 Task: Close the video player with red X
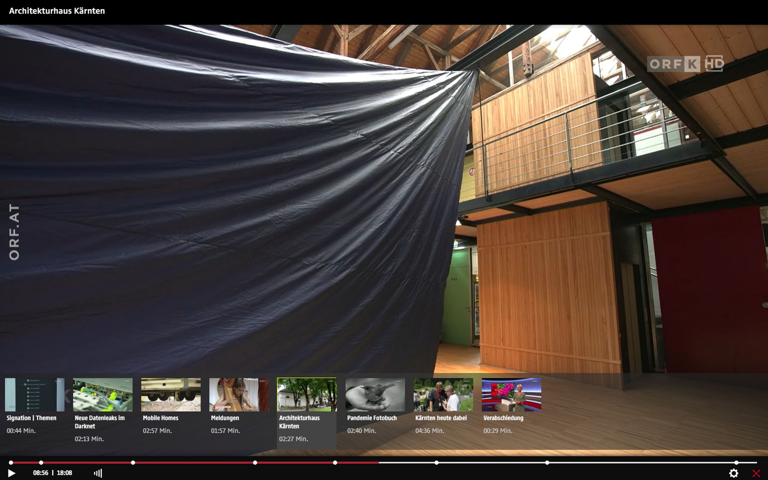click(756, 473)
